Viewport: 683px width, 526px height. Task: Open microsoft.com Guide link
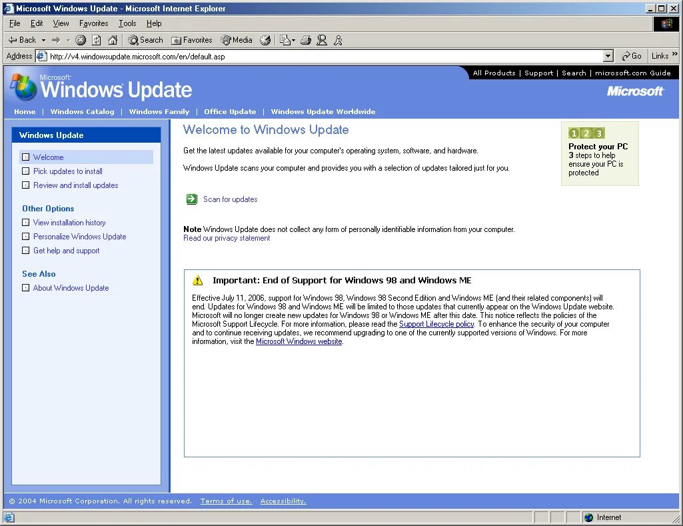632,73
